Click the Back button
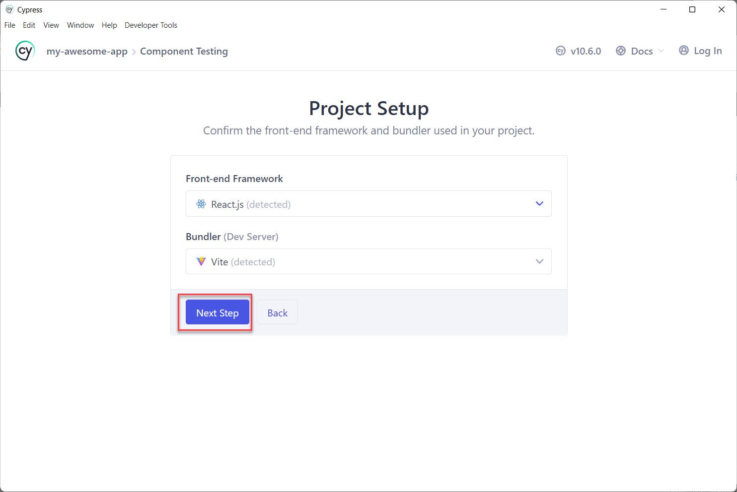The width and height of the screenshot is (737, 492). click(278, 312)
